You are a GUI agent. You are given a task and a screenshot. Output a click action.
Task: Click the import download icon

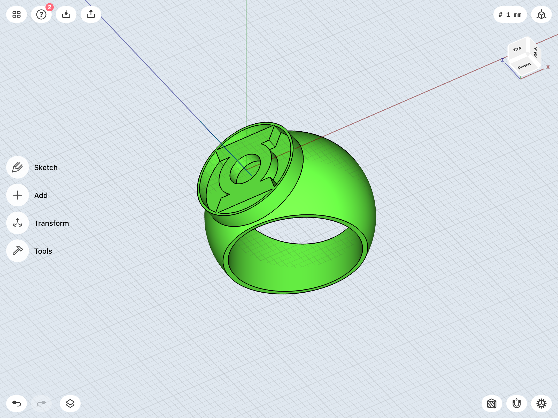pos(66,14)
